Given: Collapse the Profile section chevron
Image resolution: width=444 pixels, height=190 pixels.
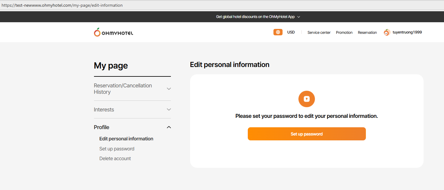Looking at the screenshot, I should pos(169,127).
